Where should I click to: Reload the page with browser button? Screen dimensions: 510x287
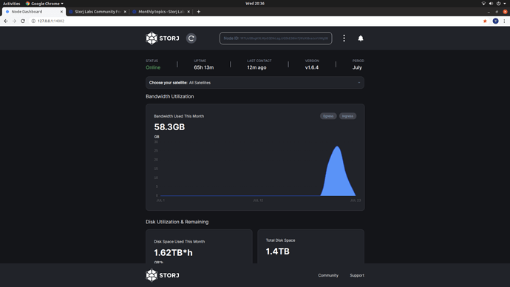pos(23,21)
